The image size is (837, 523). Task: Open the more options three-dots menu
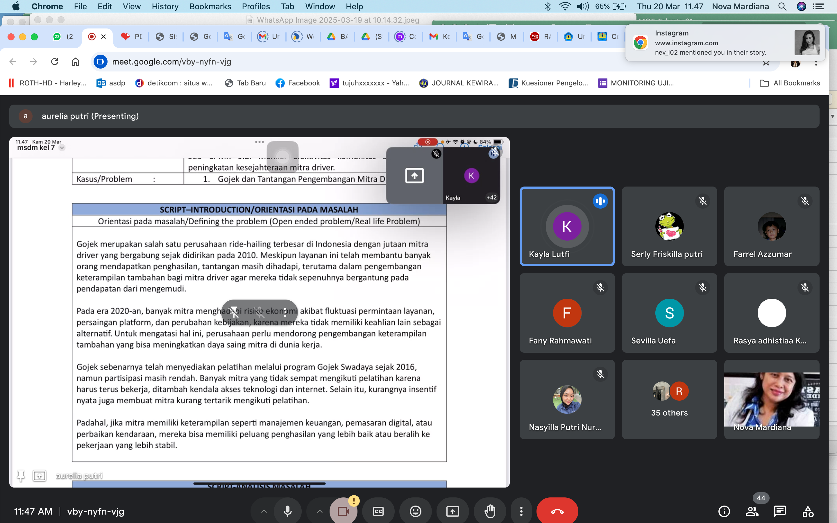point(522,511)
